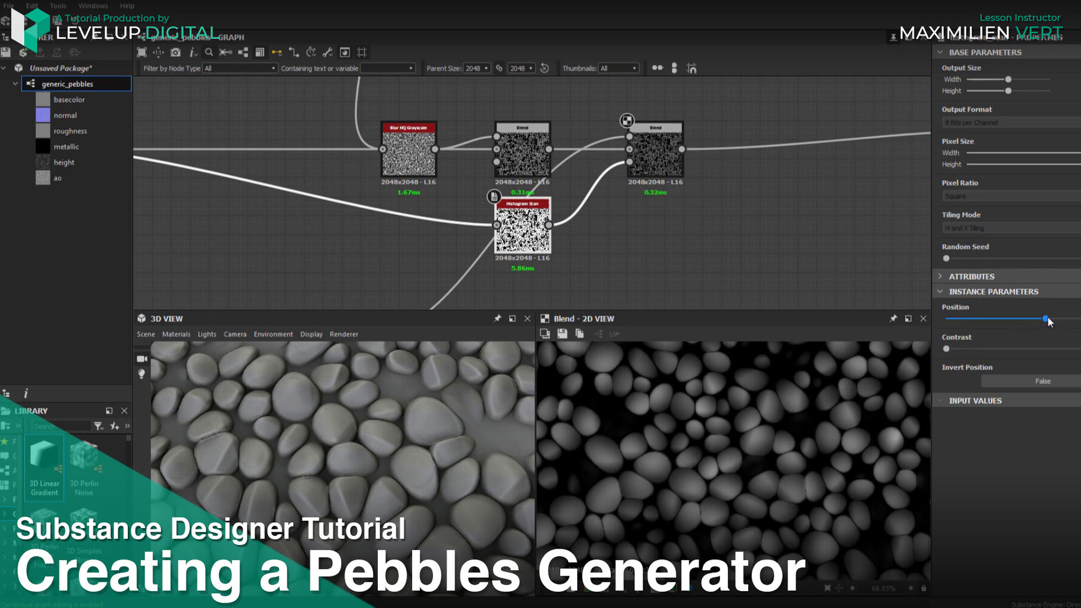
Task: Collapse the Base Parameters section
Action: tap(940, 52)
